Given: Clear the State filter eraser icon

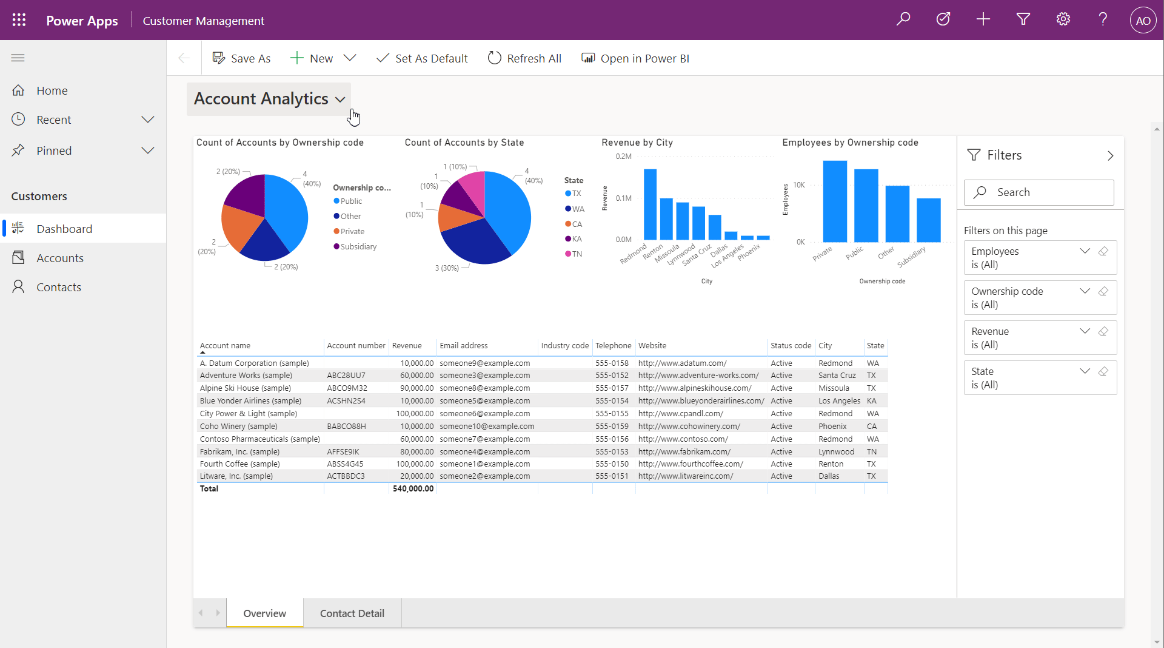Looking at the screenshot, I should click(1103, 371).
